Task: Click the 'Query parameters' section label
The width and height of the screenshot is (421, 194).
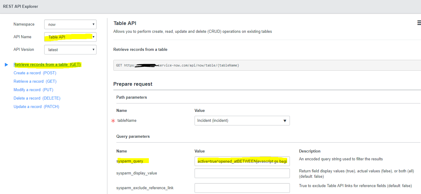Action: 133,137
